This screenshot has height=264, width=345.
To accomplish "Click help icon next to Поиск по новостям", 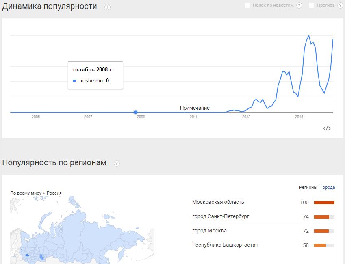I will pyautogui.click(x=299, y=6).
